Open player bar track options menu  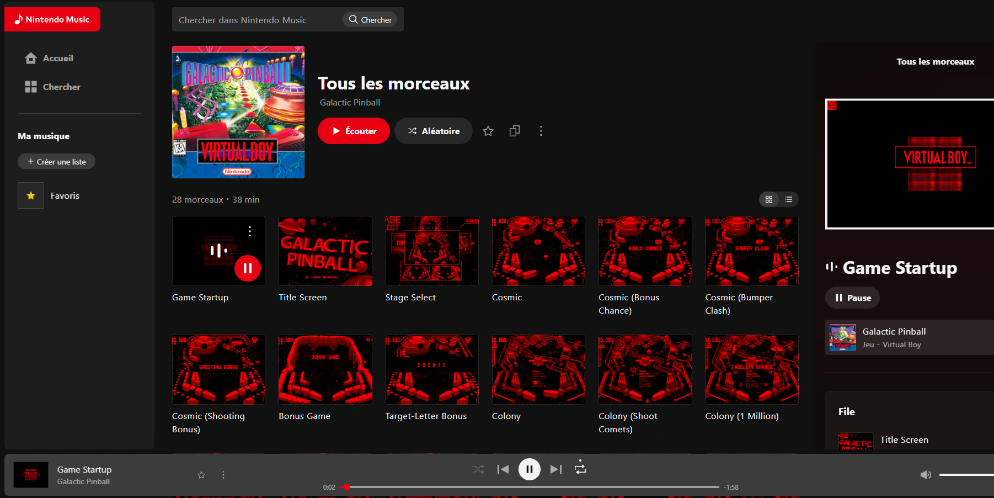(223, 475)
